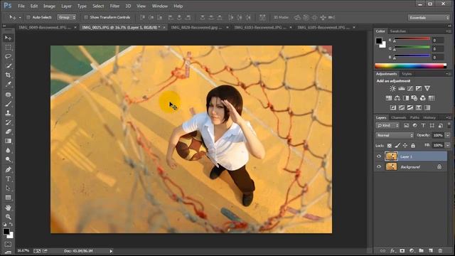Switch to the Swatches tab

pos(398,31)
